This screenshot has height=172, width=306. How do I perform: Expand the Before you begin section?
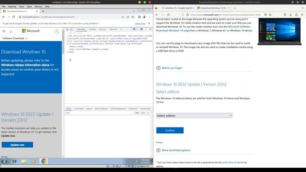point(169,68)
